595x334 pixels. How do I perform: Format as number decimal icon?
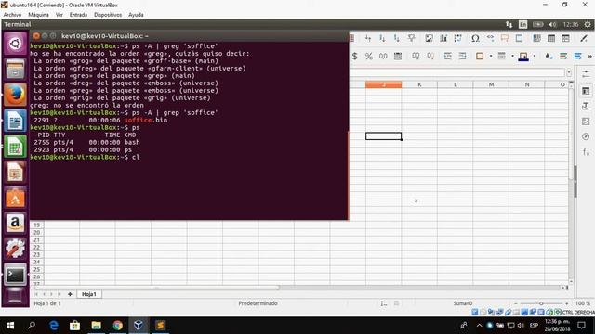[x=383, y=57]
